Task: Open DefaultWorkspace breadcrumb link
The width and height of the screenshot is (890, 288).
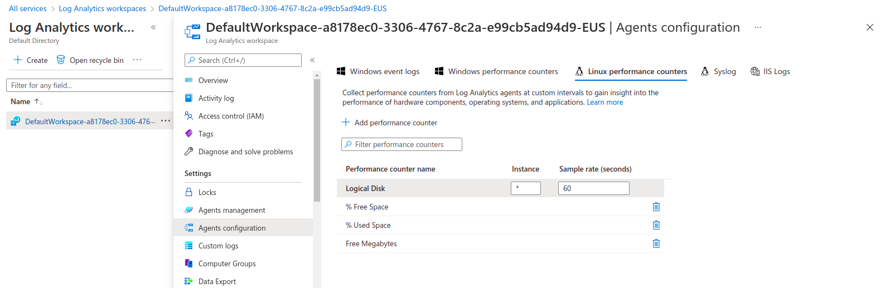Action: pos(273,8)
